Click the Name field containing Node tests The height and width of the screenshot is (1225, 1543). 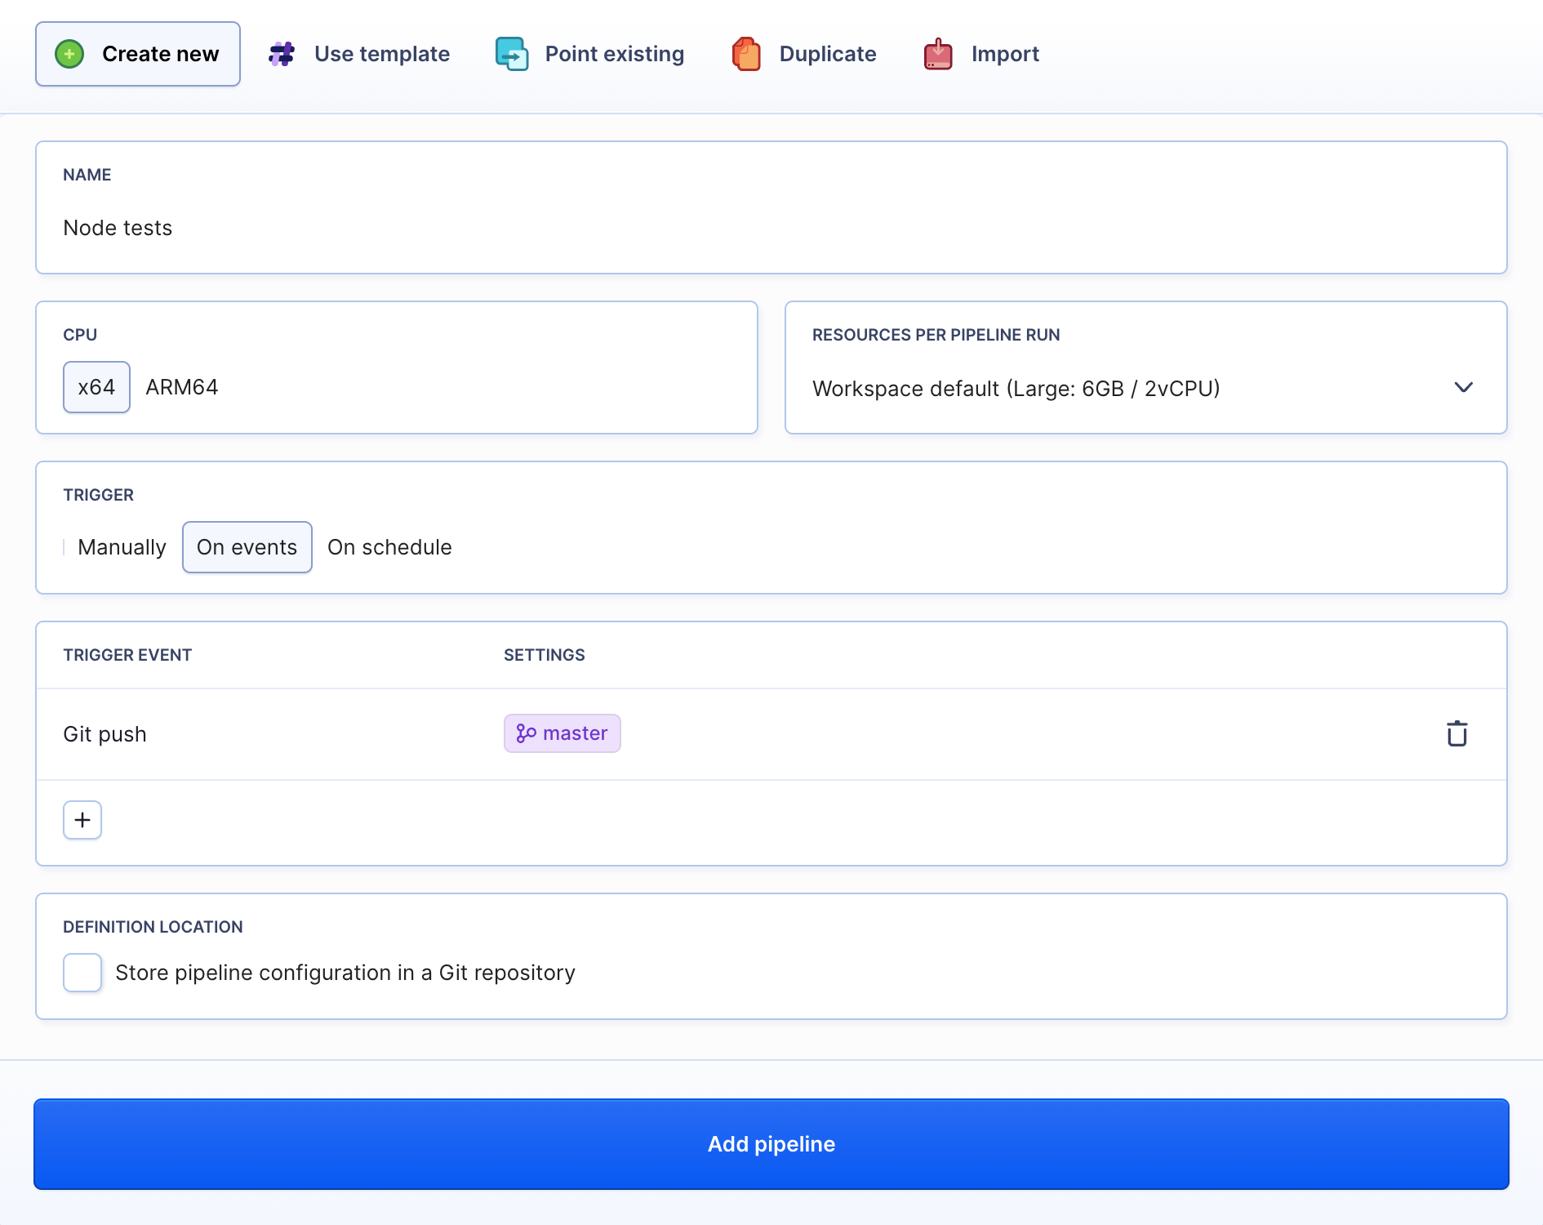(x=771, y=207)
